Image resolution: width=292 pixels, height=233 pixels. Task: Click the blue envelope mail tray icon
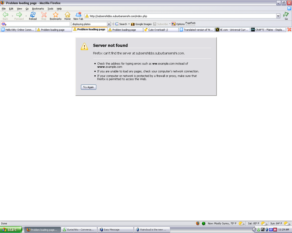(x=271, y=230)
